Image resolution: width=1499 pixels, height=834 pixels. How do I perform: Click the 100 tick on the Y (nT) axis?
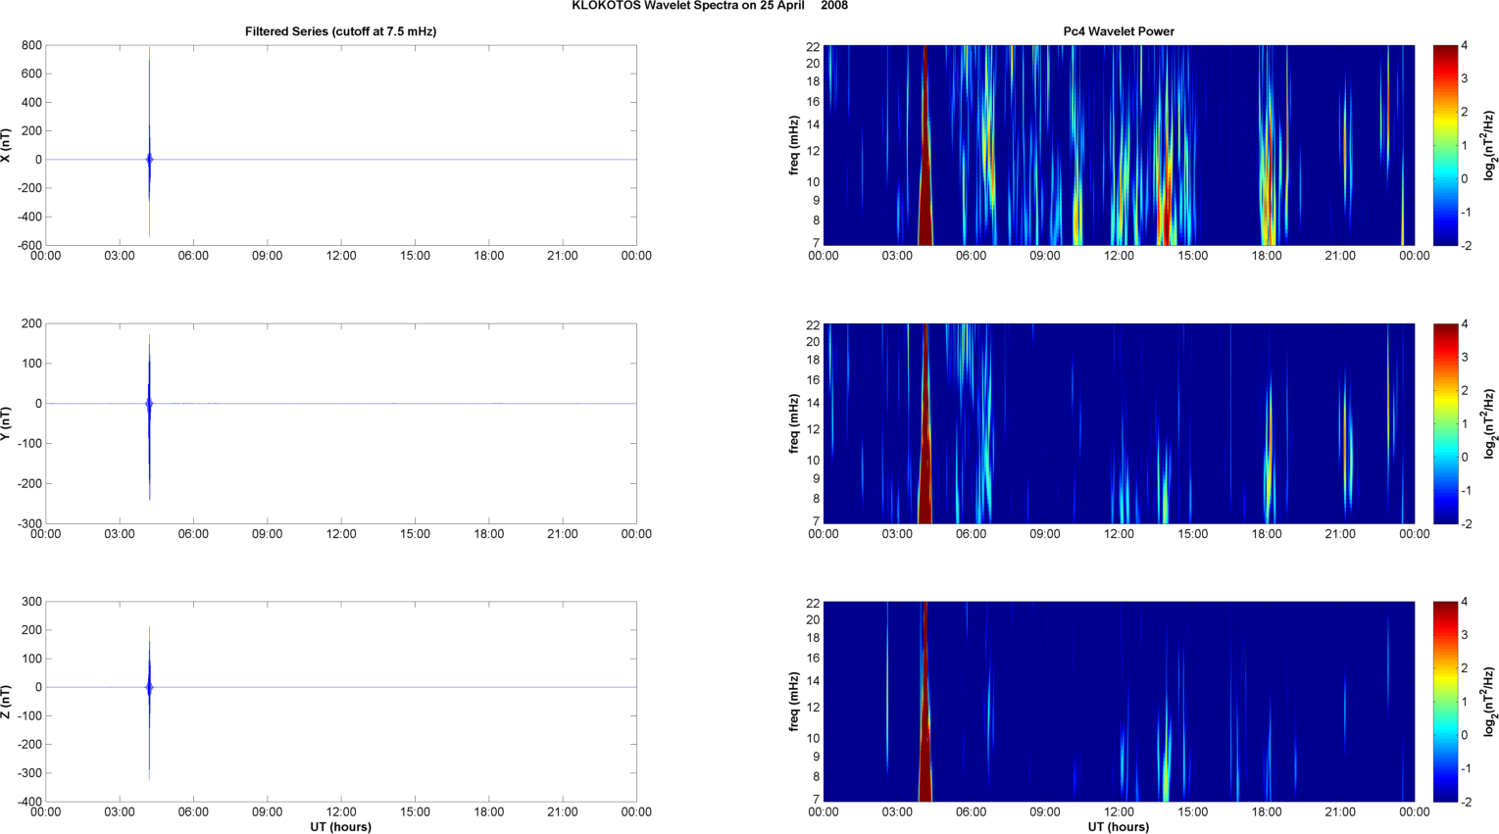click(x=31, y=364)
